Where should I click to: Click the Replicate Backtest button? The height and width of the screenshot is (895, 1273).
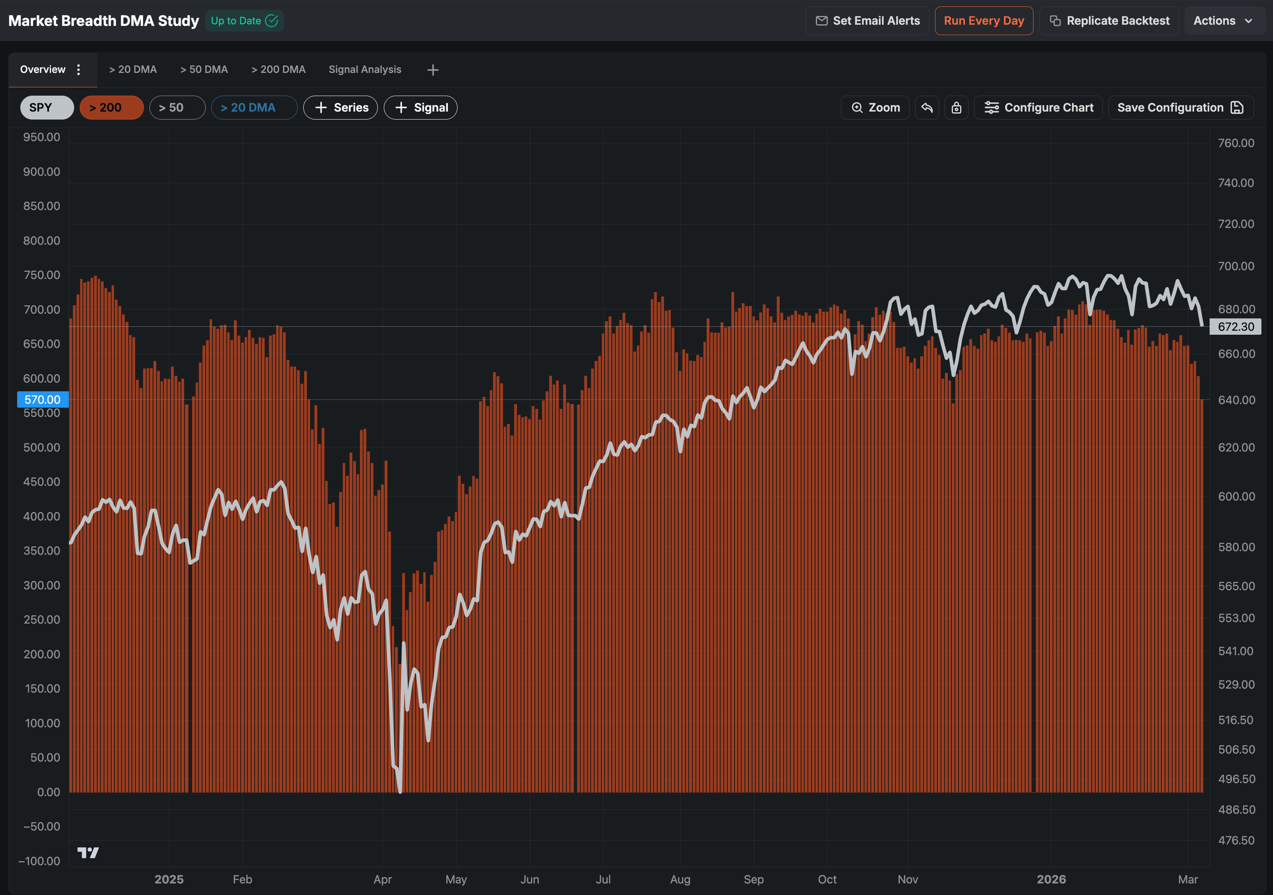(1109, 21)
